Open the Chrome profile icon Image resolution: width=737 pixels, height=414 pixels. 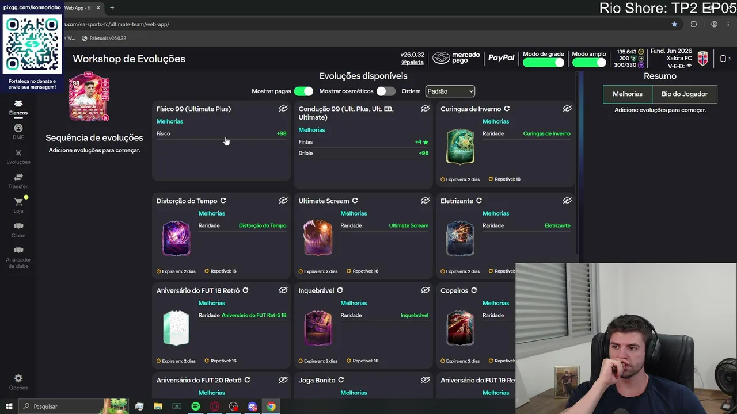[714, 24]
